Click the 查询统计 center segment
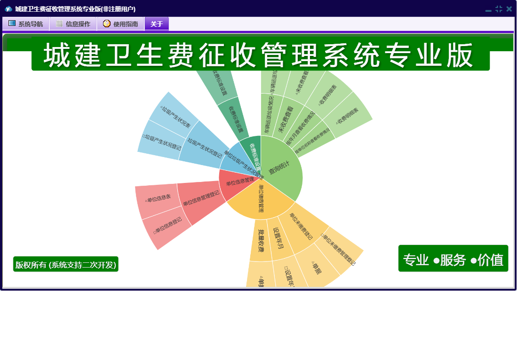 280,168
